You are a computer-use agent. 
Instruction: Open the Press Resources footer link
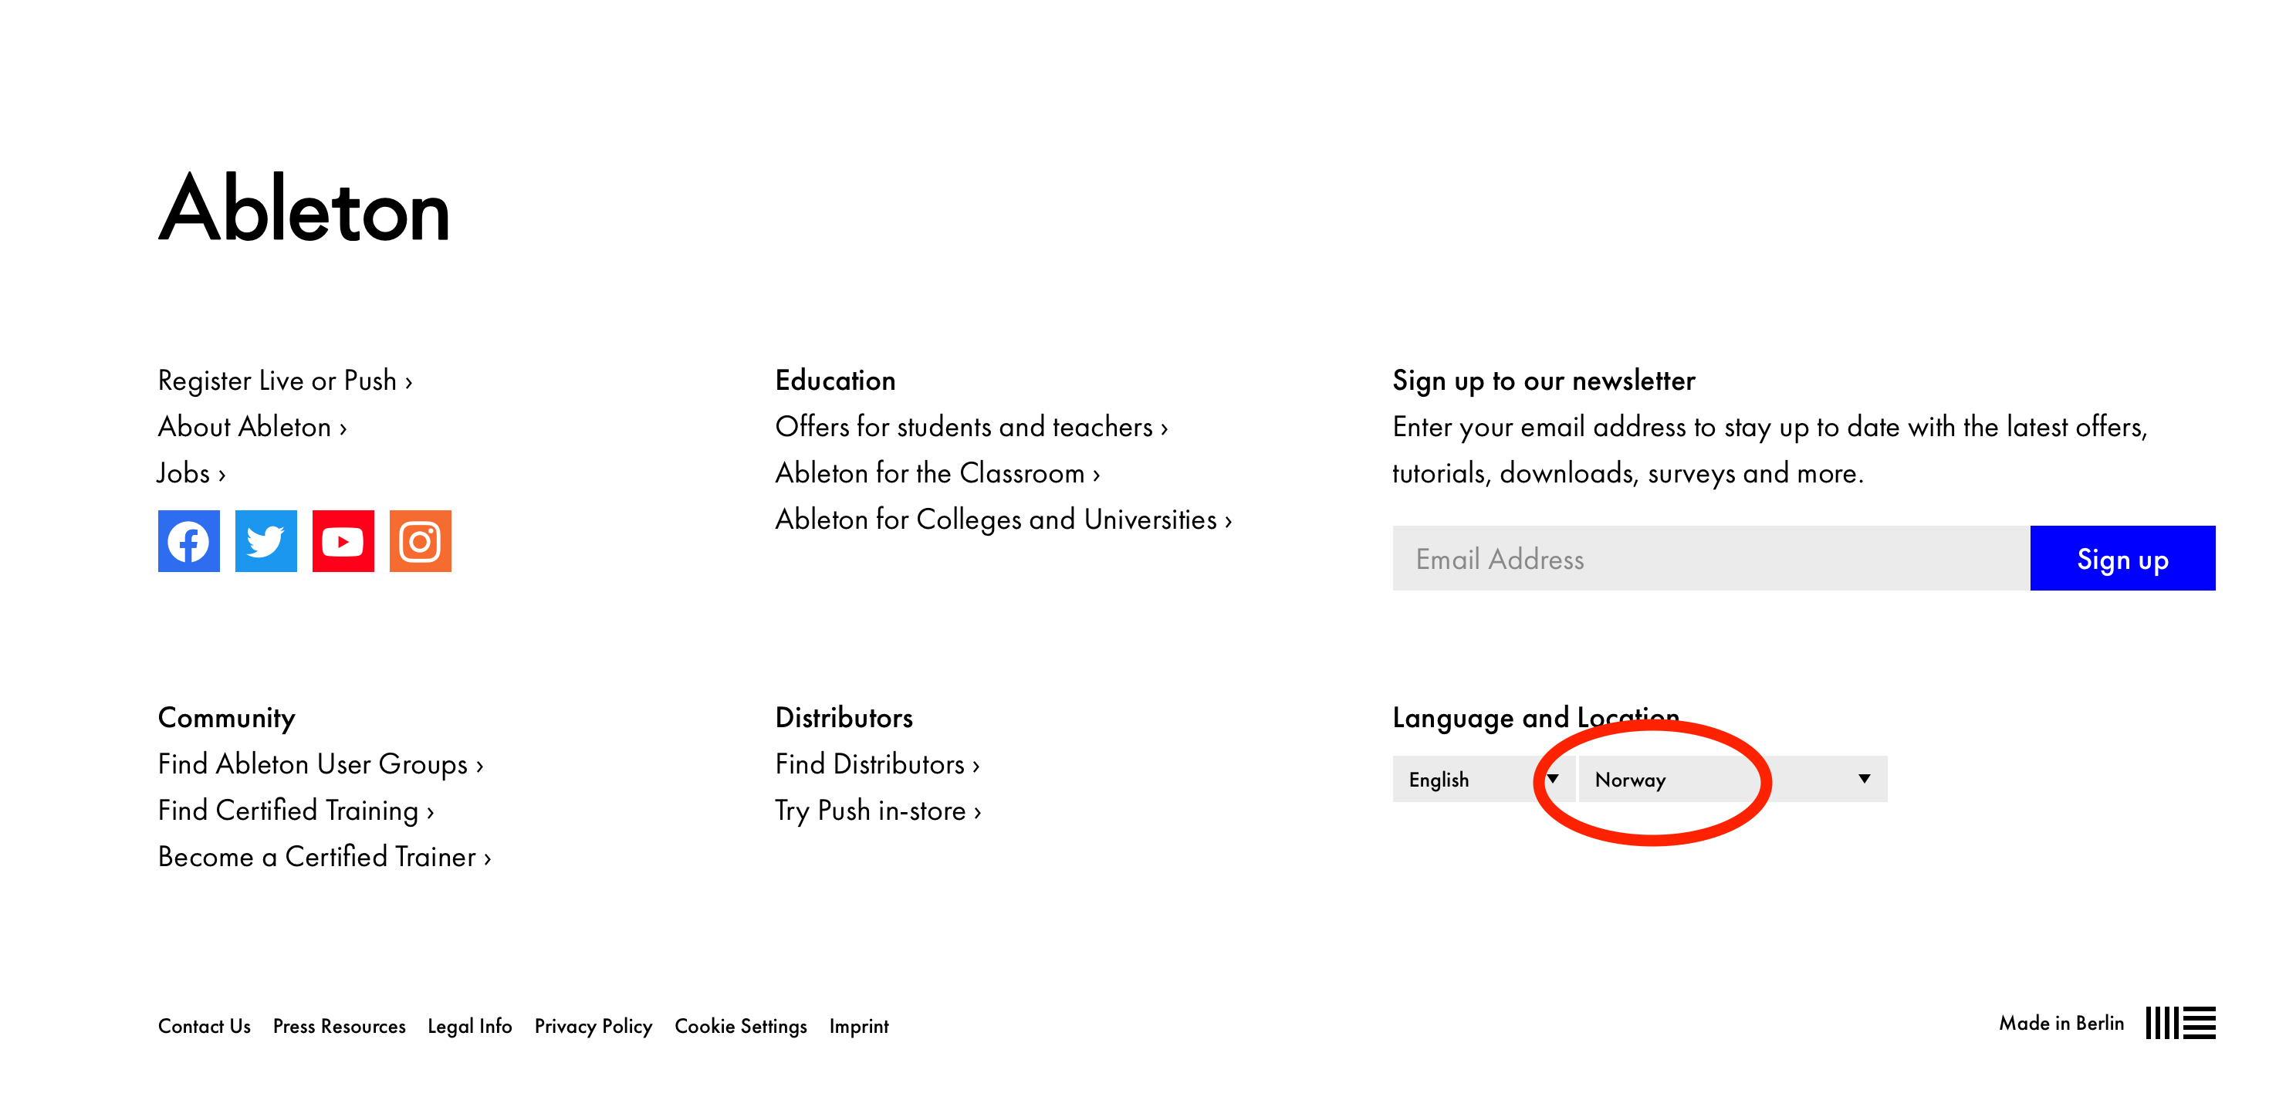(339, 1025)
